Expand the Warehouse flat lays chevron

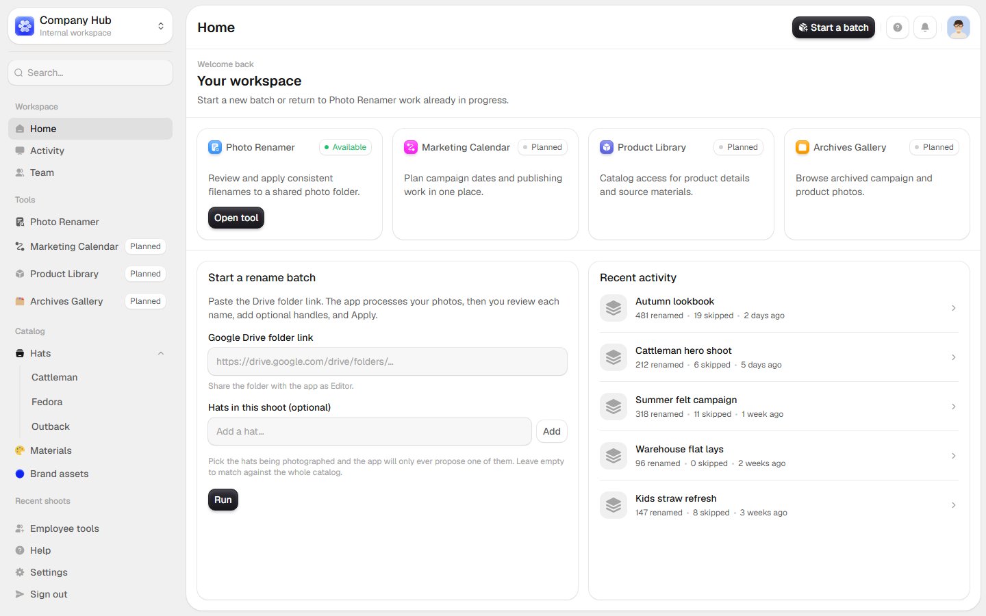point(954,456)
